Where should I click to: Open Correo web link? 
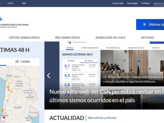[118, 3]
